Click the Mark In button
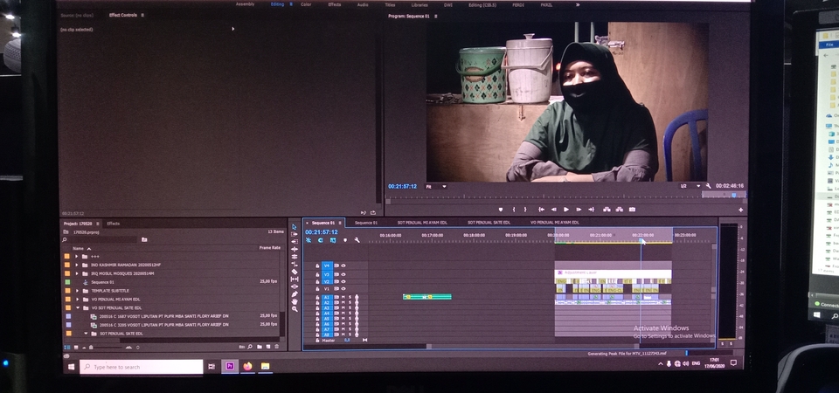Screen dimensions: 839x393 click(x=514, y=210)
